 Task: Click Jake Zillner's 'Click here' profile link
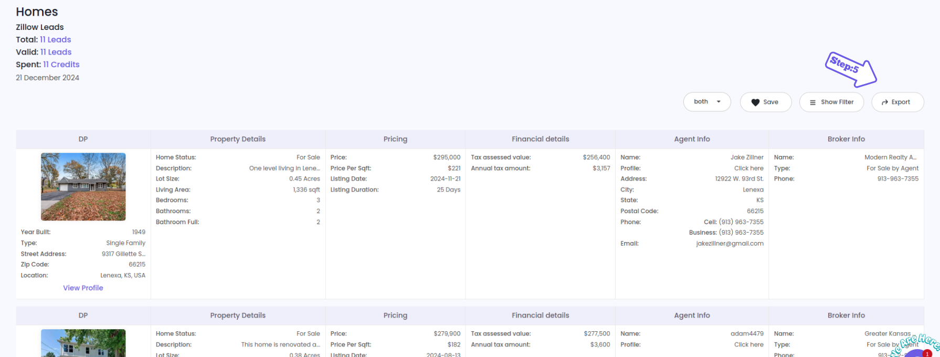point(748,168)
